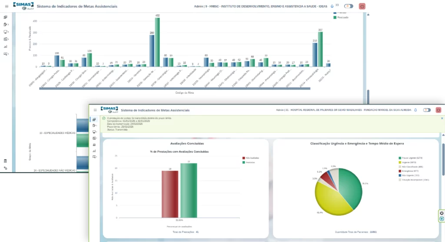445x242 pixels.
Task: Click power logout button in Palmares hospital window
Action: point(438,110)
